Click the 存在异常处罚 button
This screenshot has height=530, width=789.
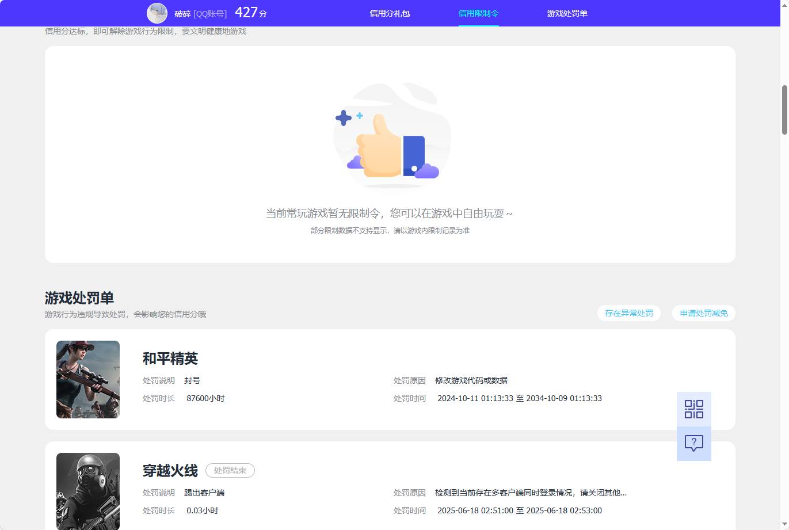pyautogui.click(x=629, y=313)
